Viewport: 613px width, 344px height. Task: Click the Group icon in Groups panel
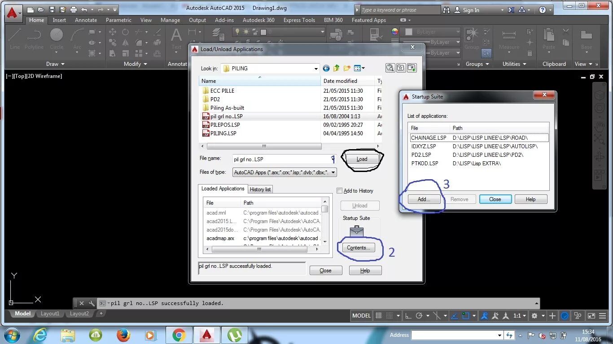tap(471, 39)
